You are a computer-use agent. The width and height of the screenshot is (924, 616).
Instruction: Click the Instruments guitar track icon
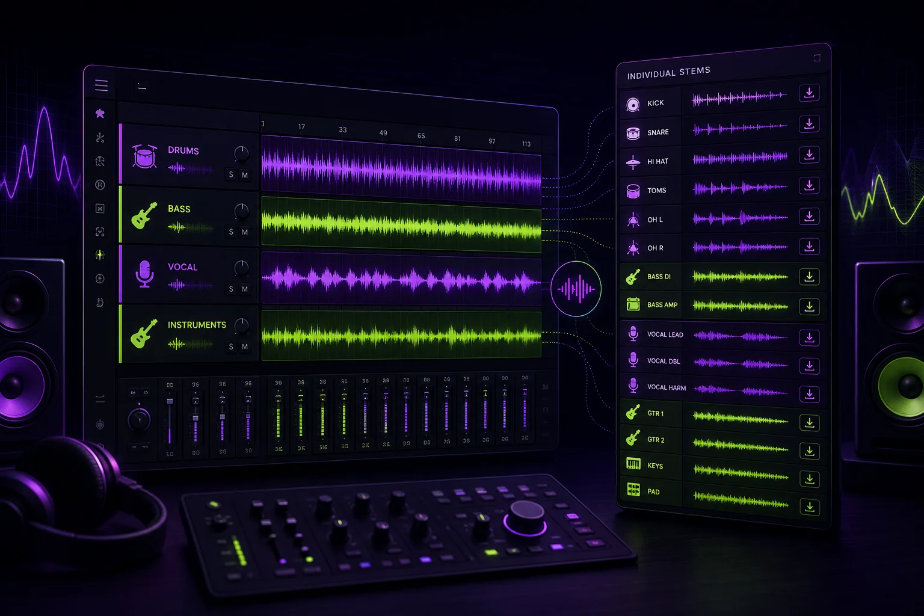pos(144,333)
